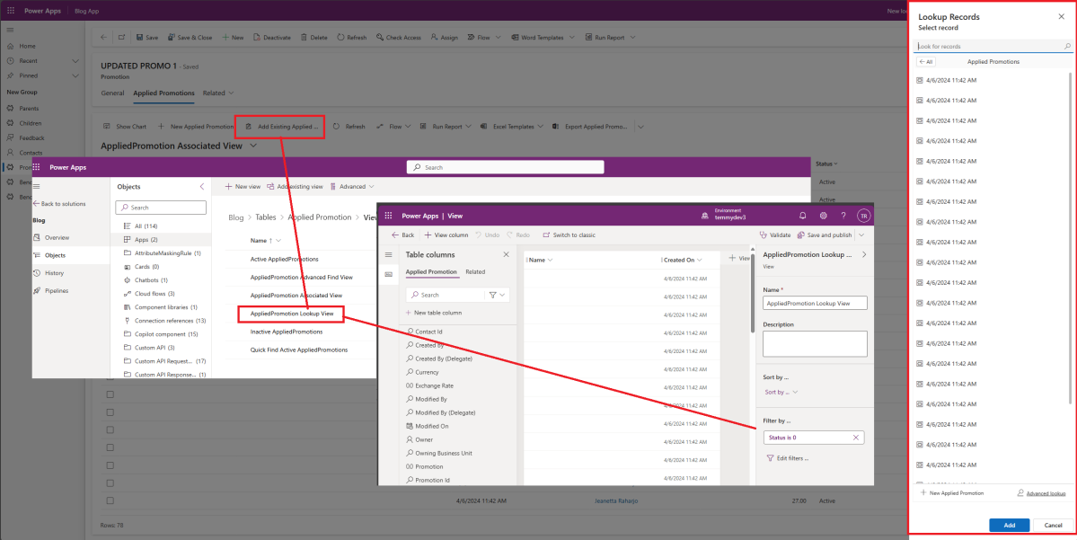
Task: Open the app launcher waffle in Blog App header
Action: 10,11
